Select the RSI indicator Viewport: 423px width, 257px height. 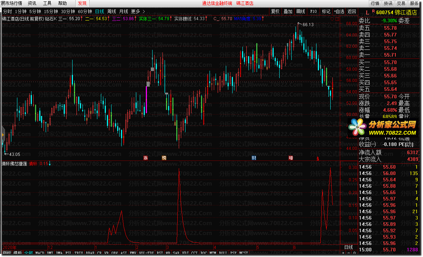pyautogui.click(x=160, y=253)
